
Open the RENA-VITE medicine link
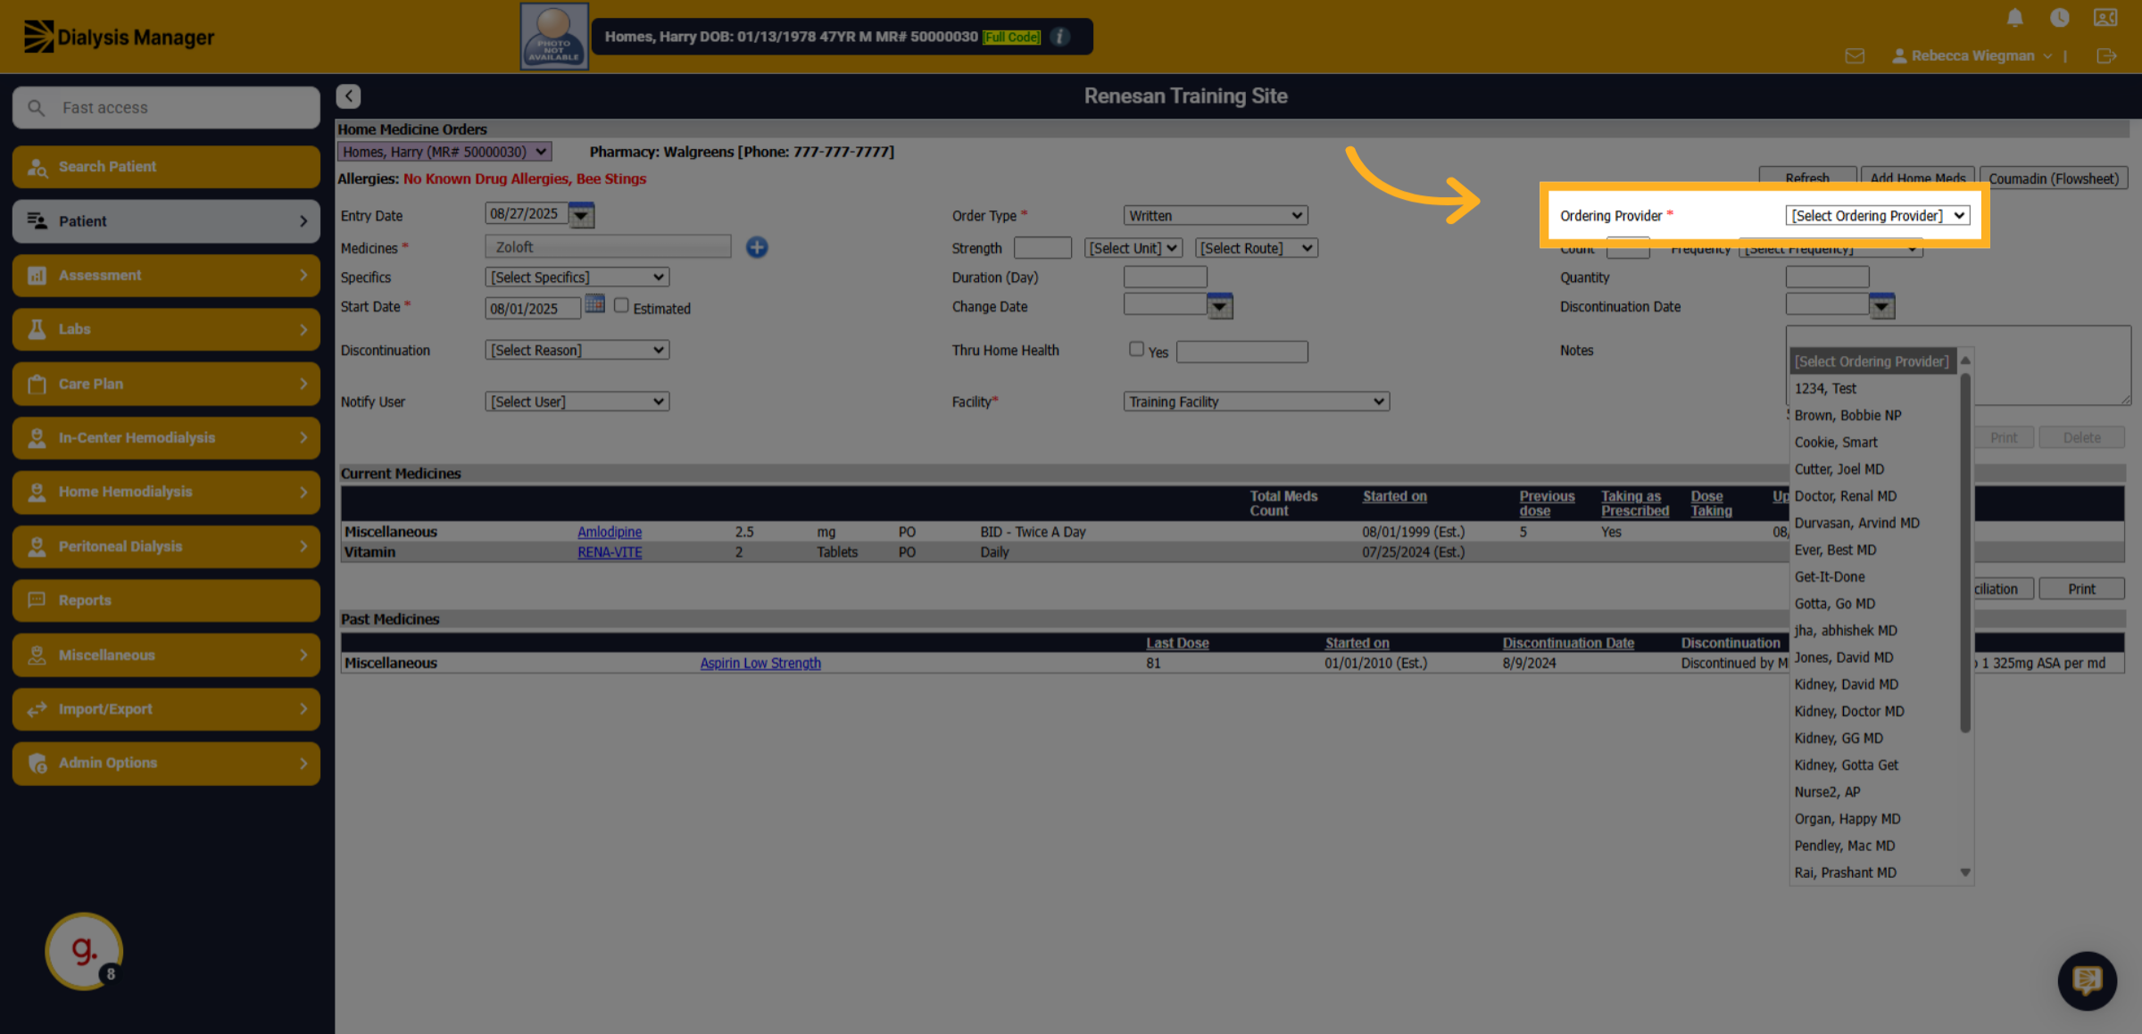(610, 552)
